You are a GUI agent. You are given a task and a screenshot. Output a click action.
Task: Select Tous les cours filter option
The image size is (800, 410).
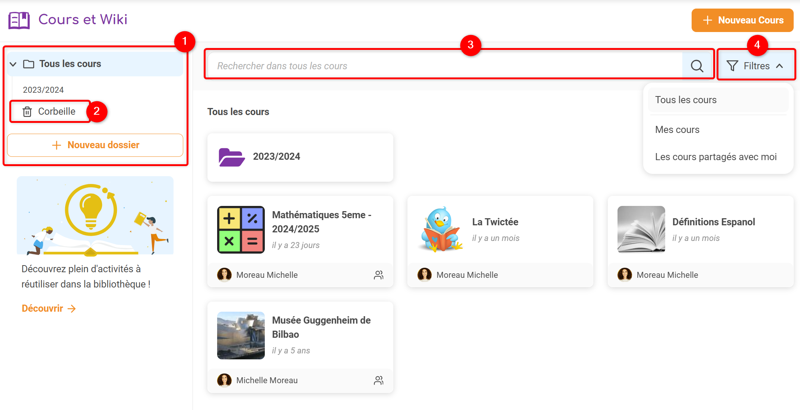(686, 100)
